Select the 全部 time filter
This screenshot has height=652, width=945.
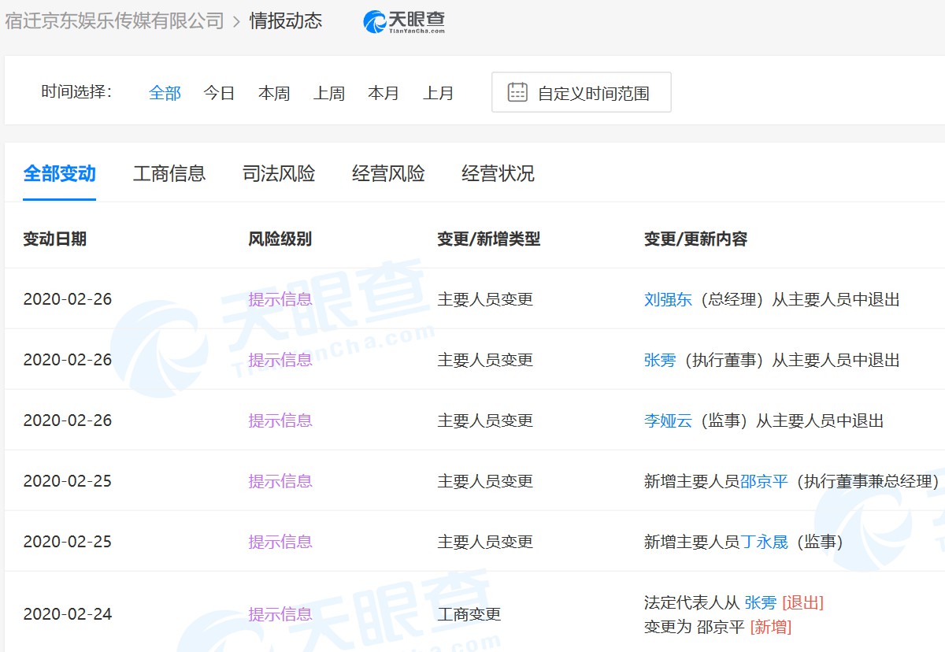[165, 93]
